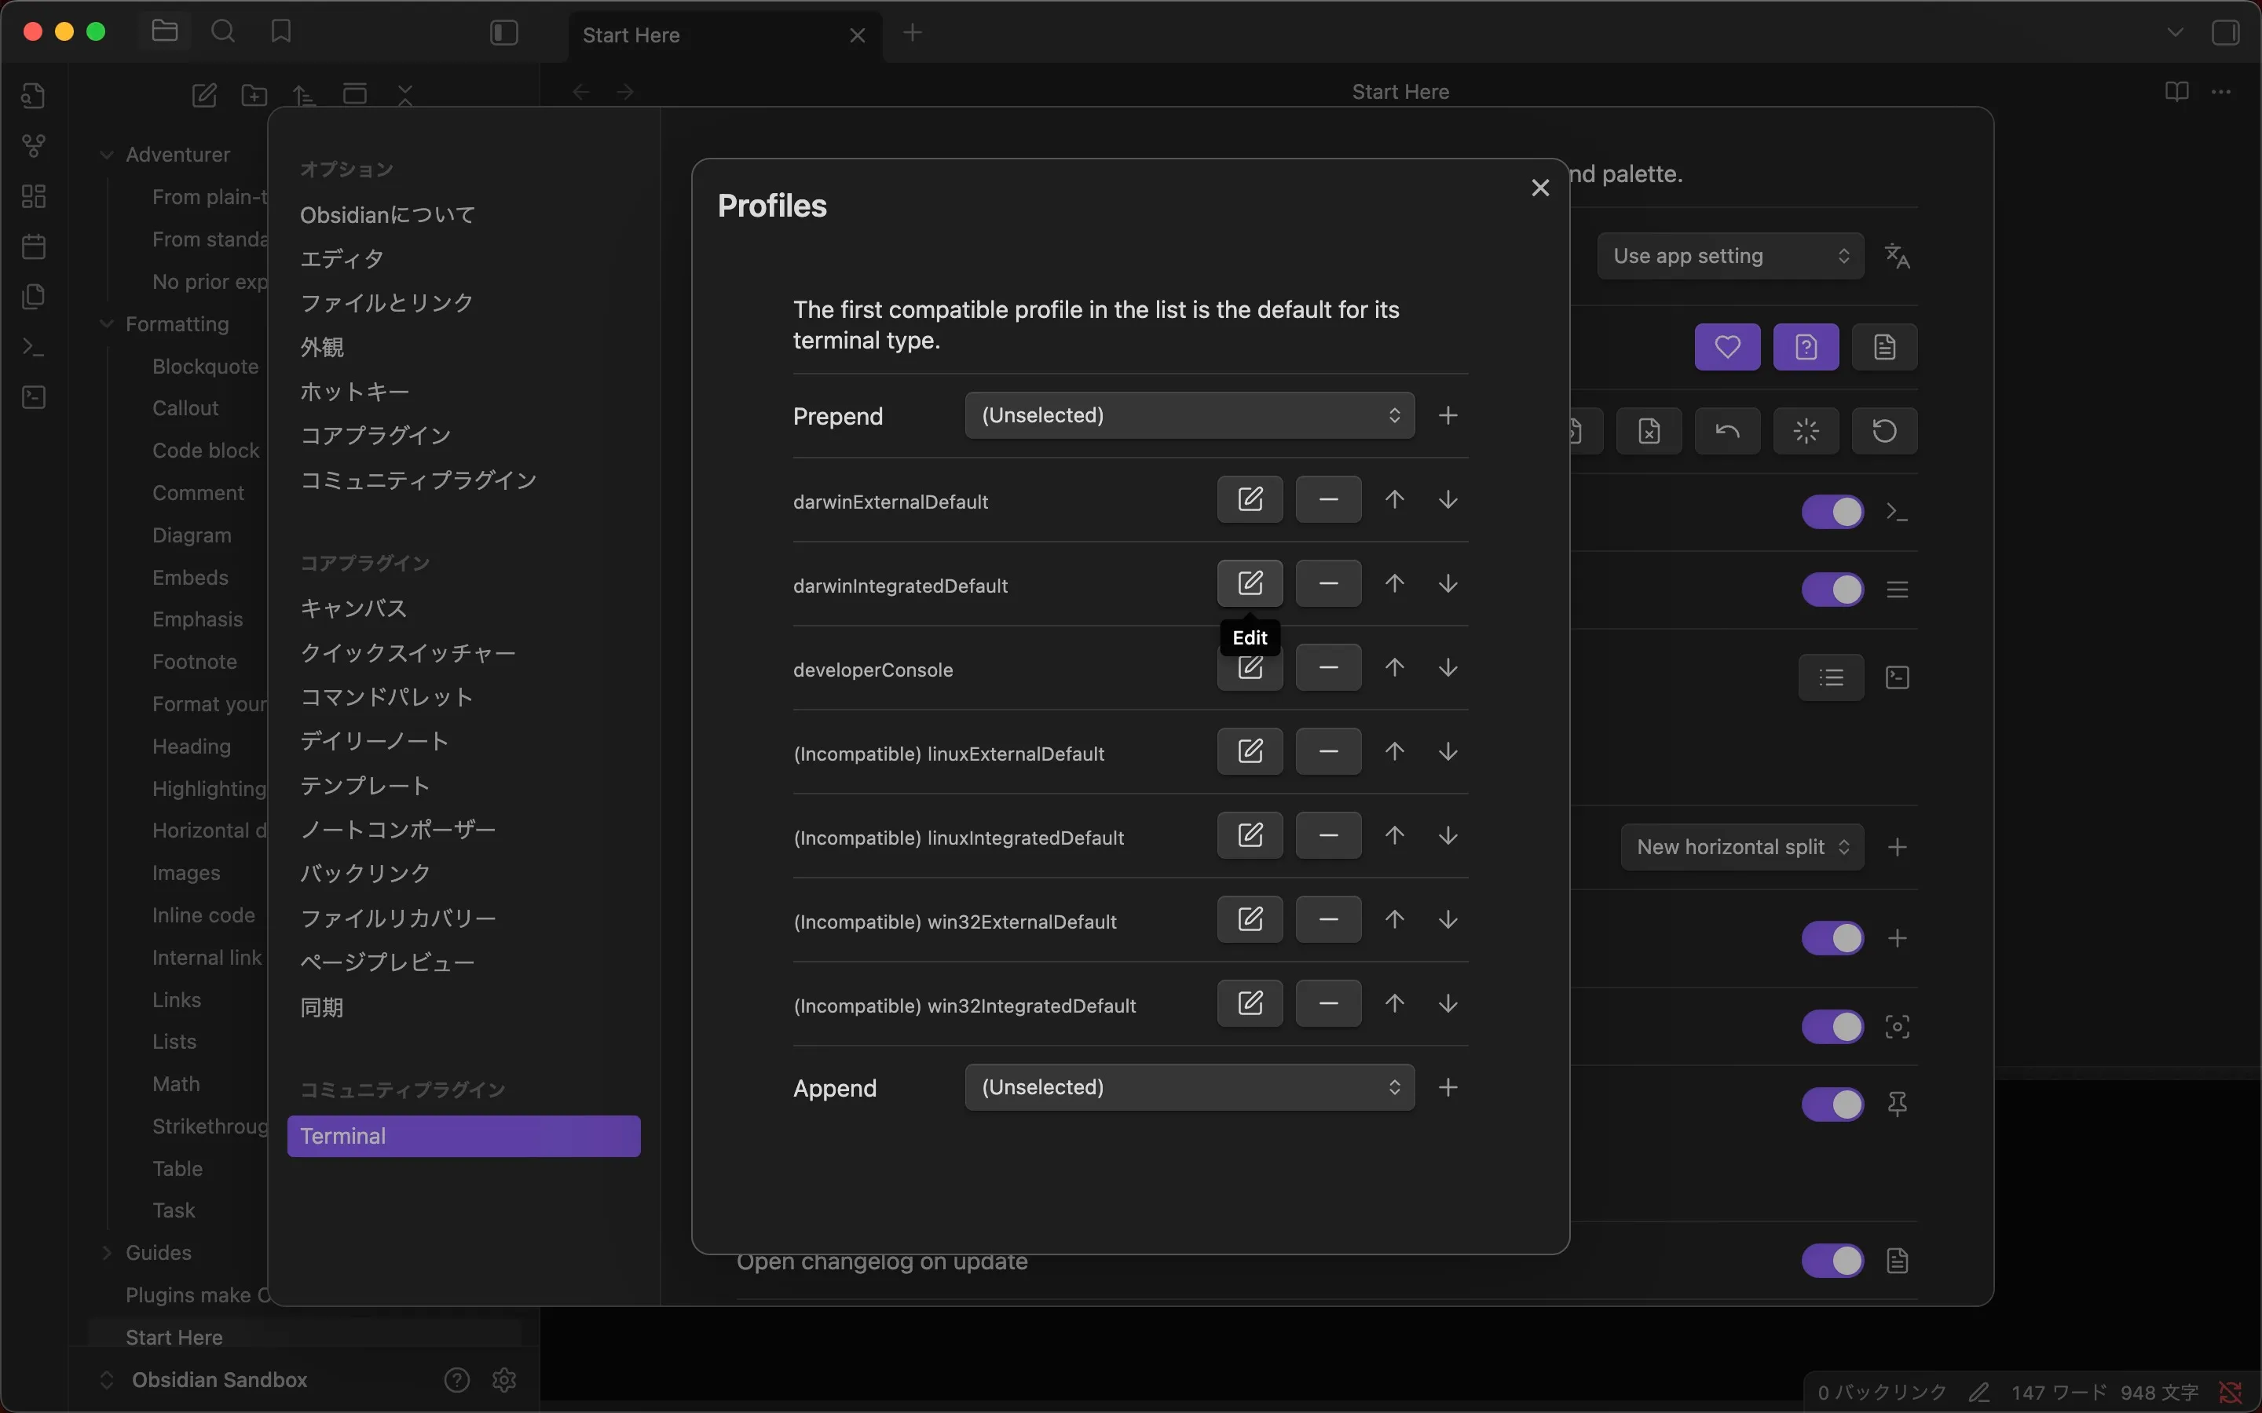Open the Prepend profile dropdown
2262x1413 pixels.
[1189, 415]
